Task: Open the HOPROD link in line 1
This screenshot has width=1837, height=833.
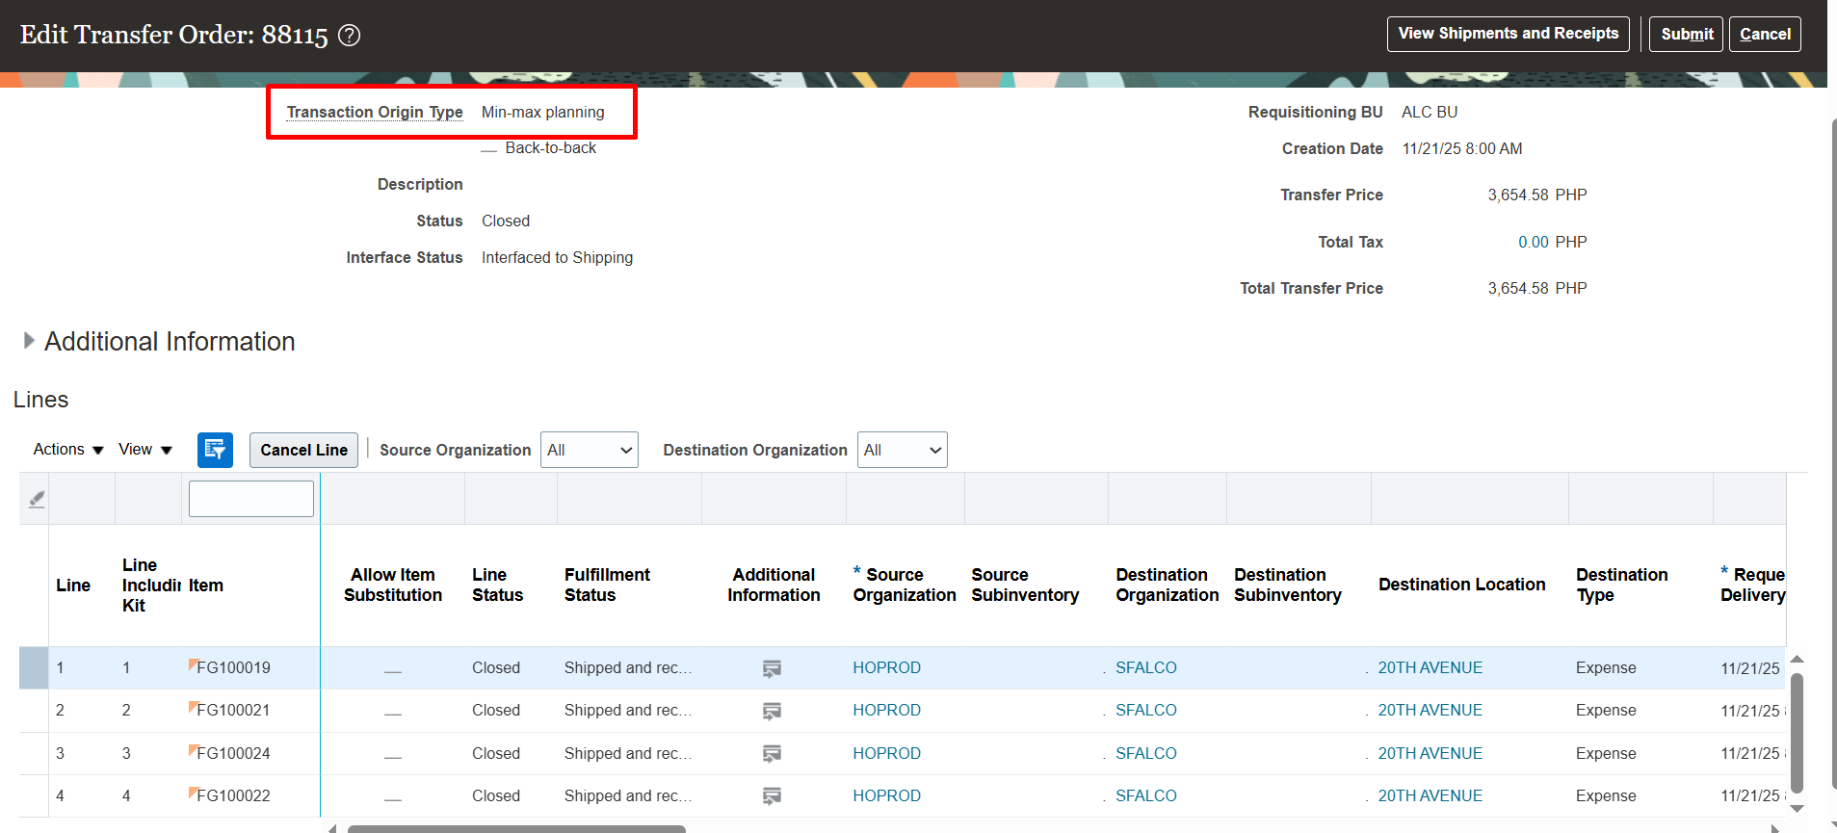Action: (886, 667)
